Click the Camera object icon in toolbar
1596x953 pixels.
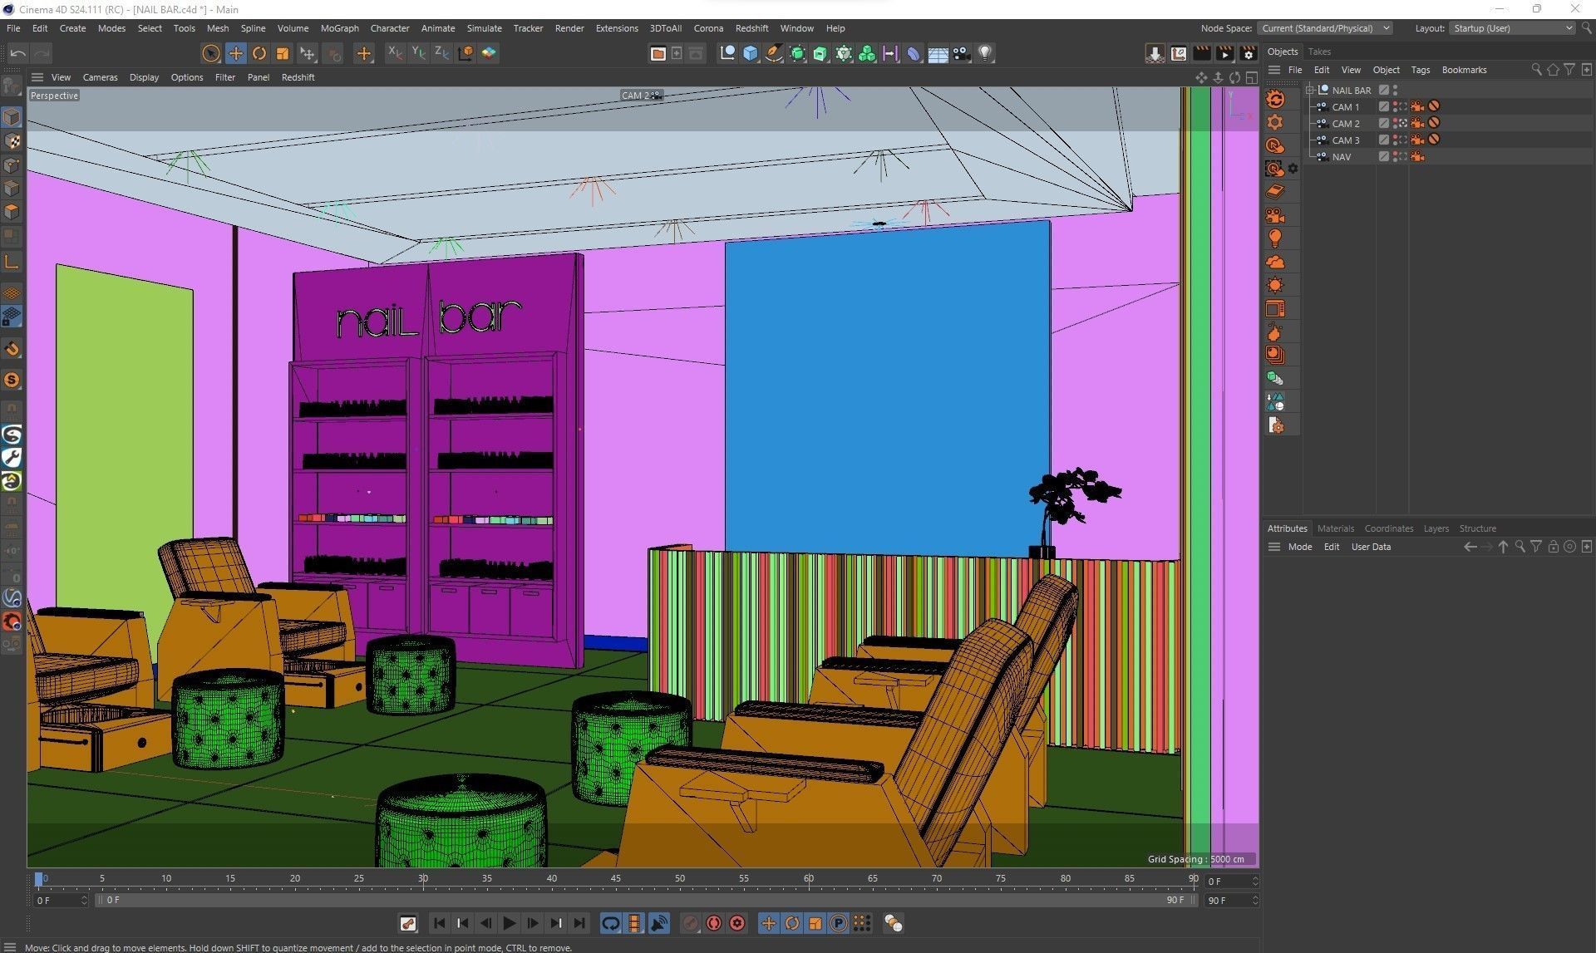[x=962, y=53]
